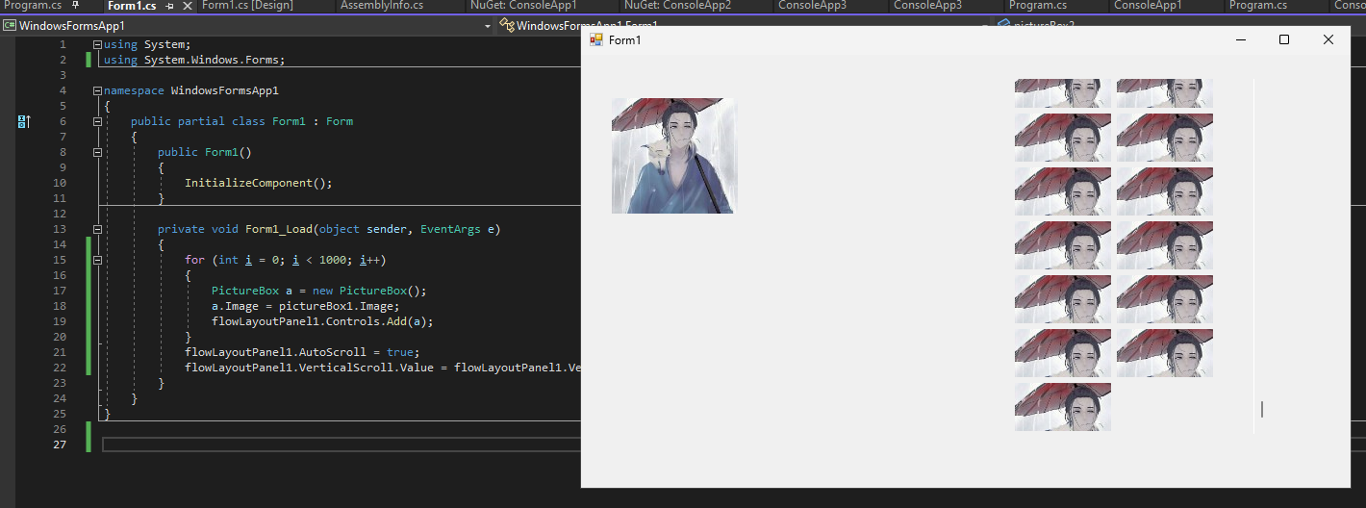The width and height of the screenshot is (1366, 508).
Task: Click the large umbrella picture in Form1
Action: 673,155
